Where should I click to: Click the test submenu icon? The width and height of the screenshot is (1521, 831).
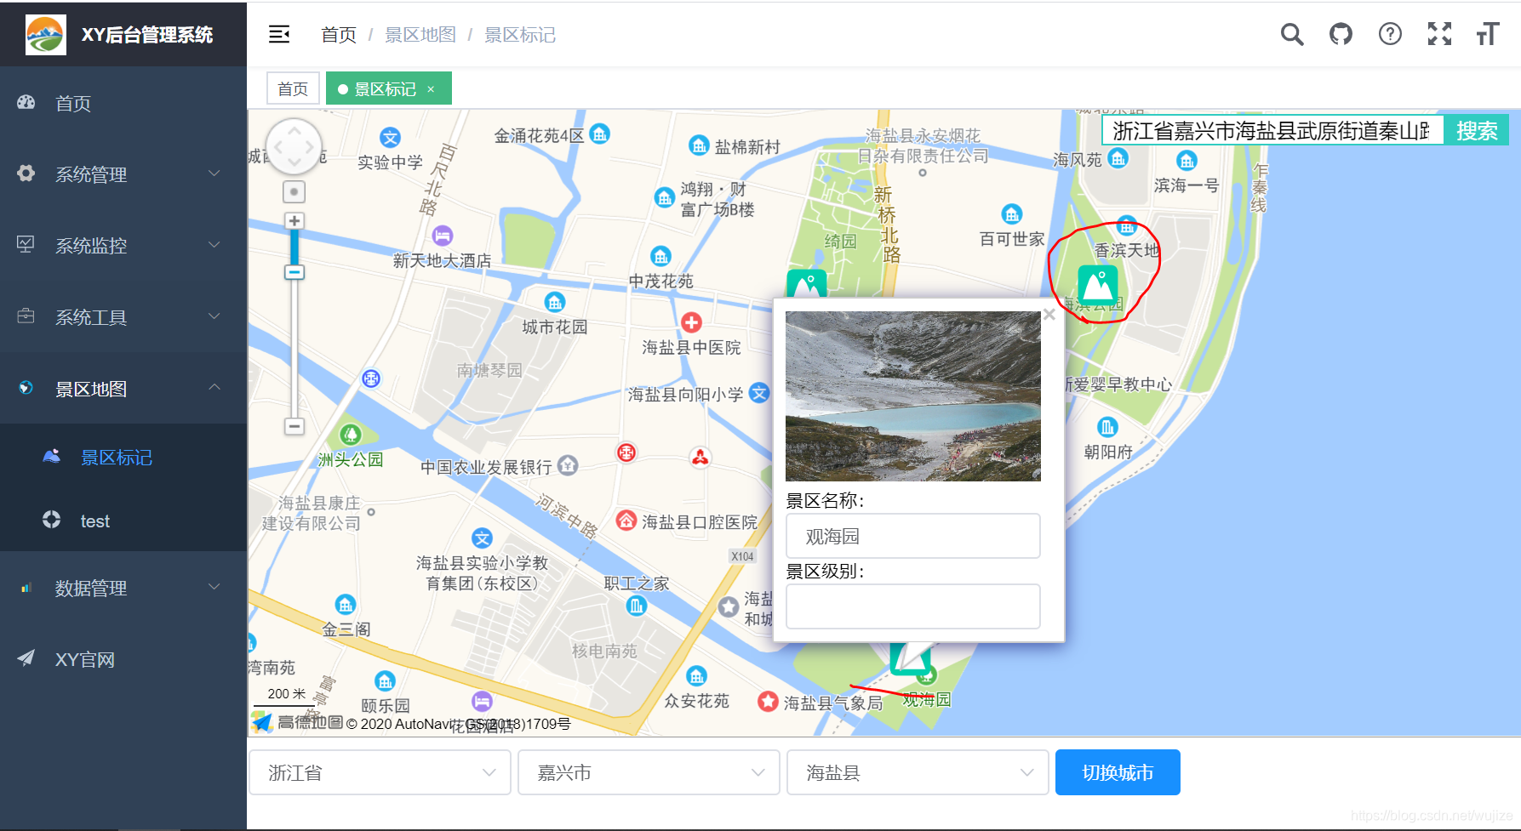[x=52, y=519]
